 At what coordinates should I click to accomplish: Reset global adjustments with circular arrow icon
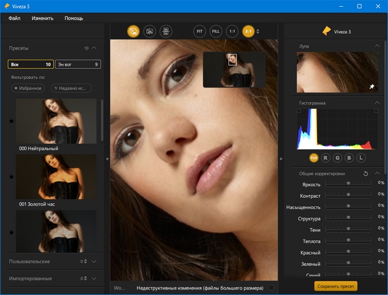coord(366,173)
